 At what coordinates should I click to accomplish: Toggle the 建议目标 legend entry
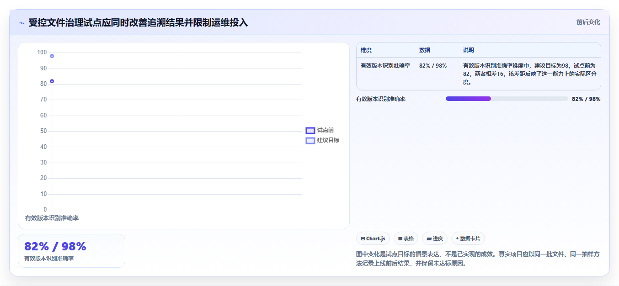pos(322,140)
